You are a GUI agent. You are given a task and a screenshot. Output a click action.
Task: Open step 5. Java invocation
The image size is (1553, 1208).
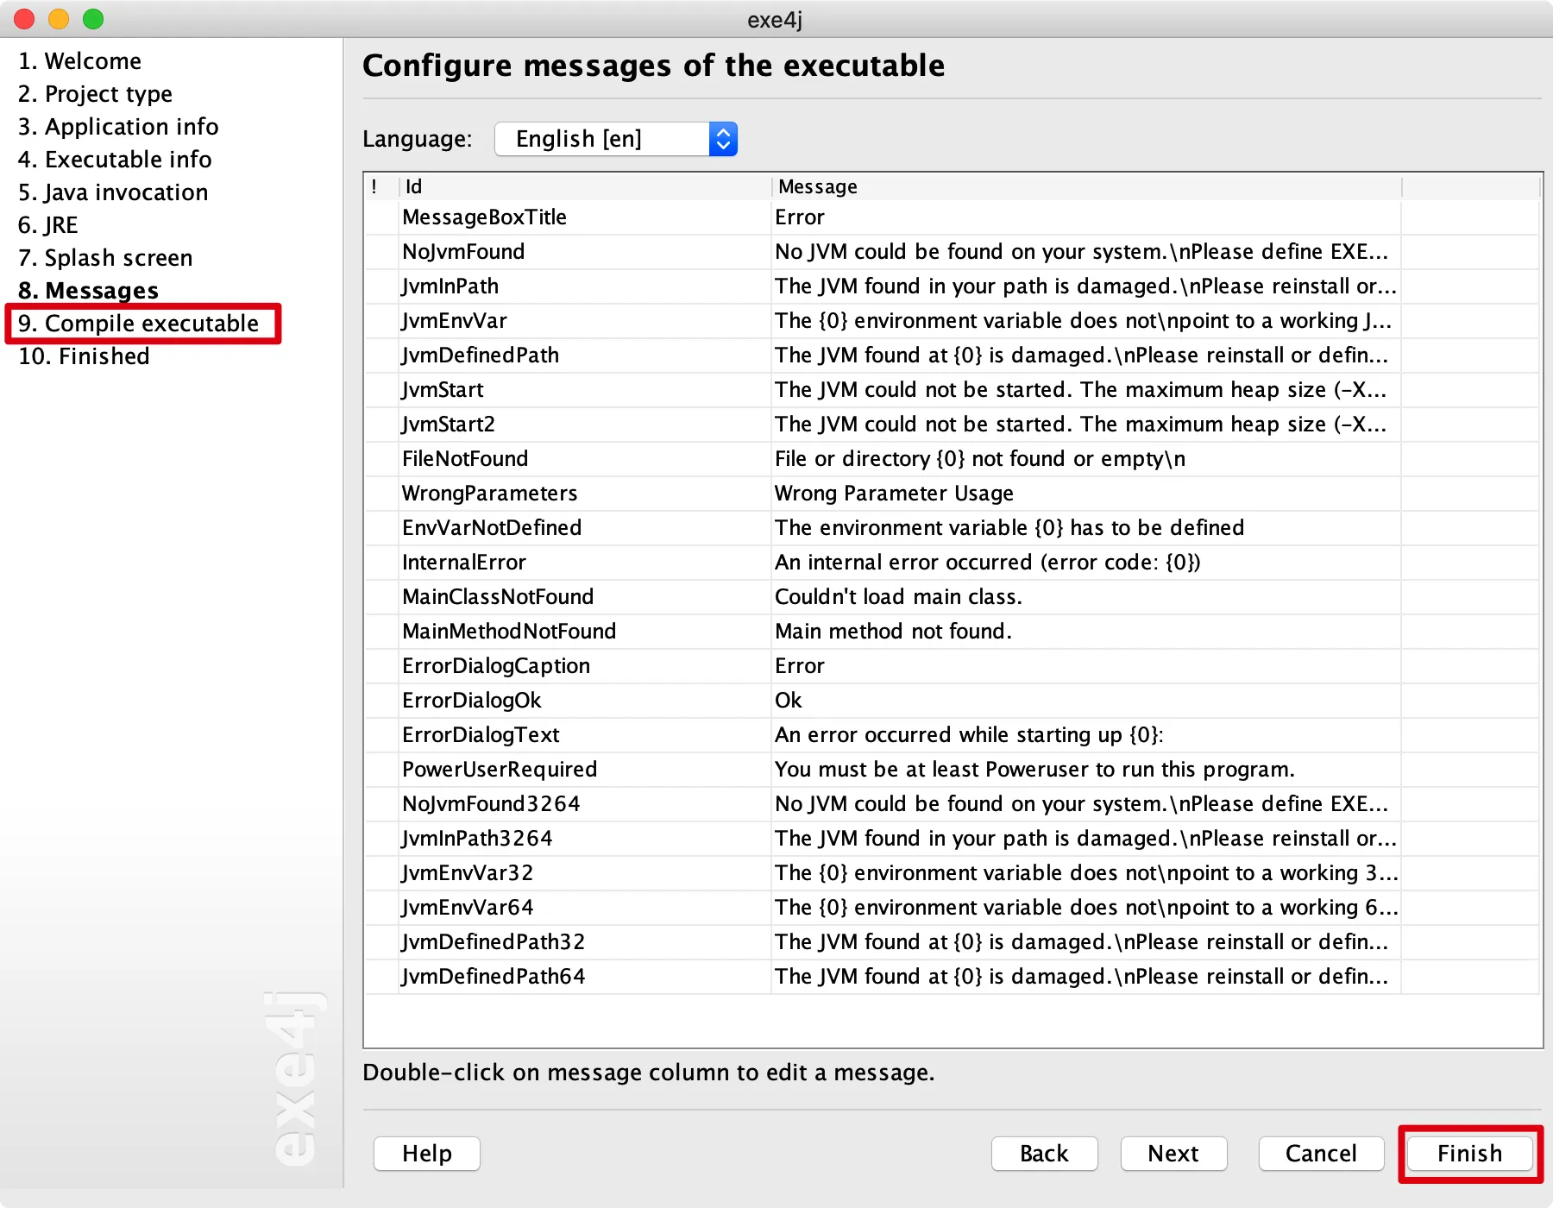113,192
